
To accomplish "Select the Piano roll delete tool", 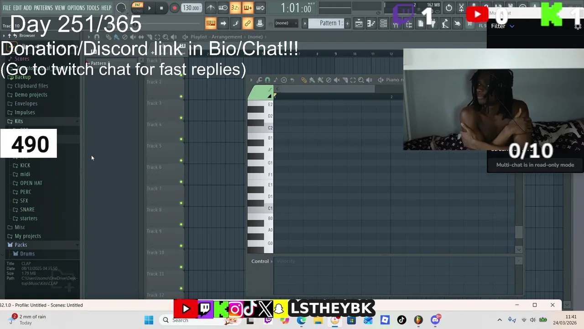I will click(328, 80).
